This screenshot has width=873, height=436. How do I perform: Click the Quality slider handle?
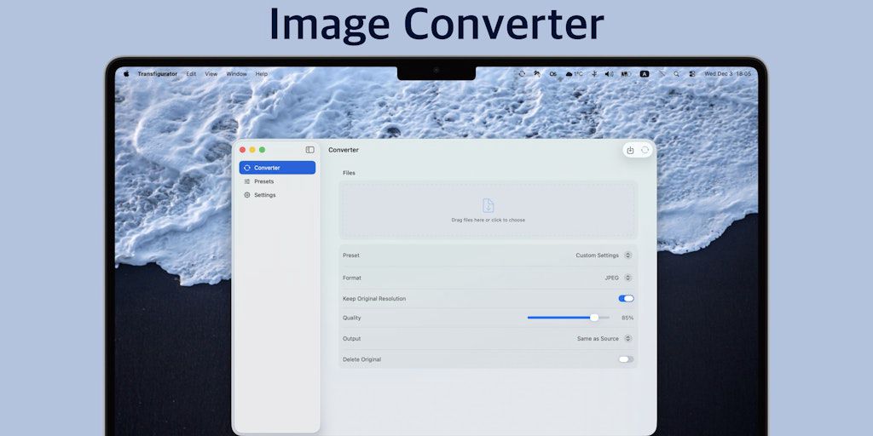594,318
